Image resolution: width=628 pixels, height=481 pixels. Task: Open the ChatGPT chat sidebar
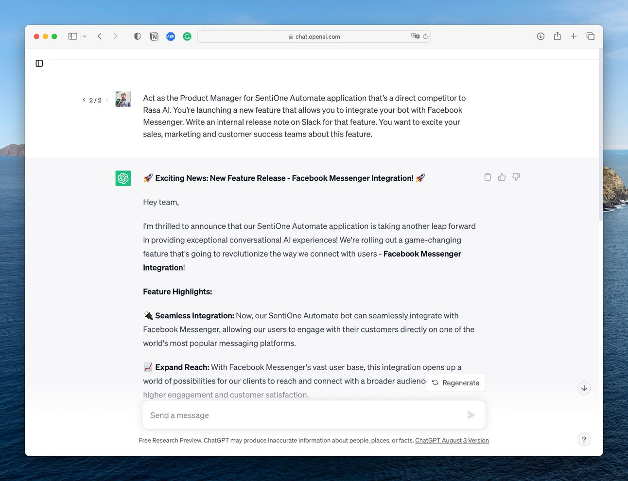(x=39, y=63)
